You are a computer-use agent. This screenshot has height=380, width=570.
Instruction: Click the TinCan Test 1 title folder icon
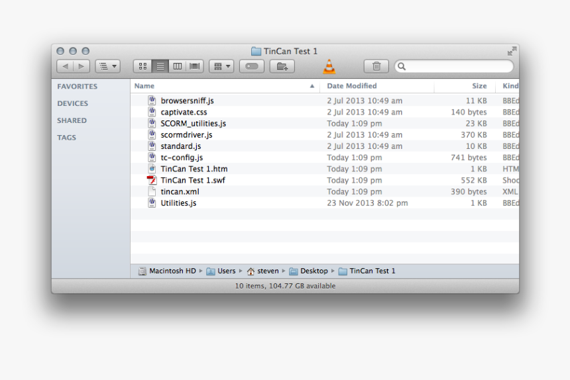tap(256, 51)
